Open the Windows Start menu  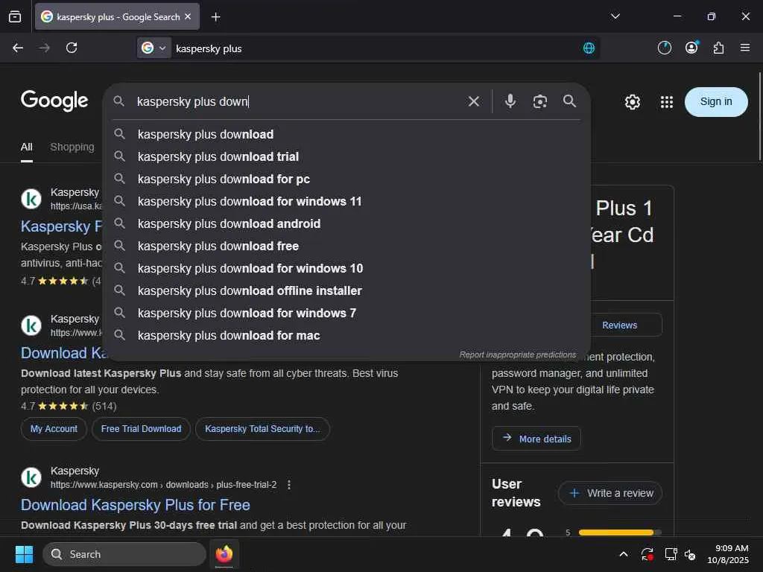pos(24,554)
